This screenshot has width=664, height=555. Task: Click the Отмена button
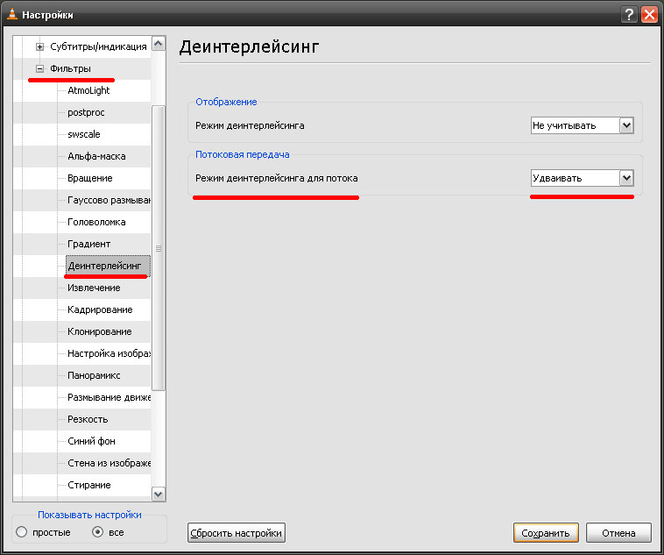point(618,532)
